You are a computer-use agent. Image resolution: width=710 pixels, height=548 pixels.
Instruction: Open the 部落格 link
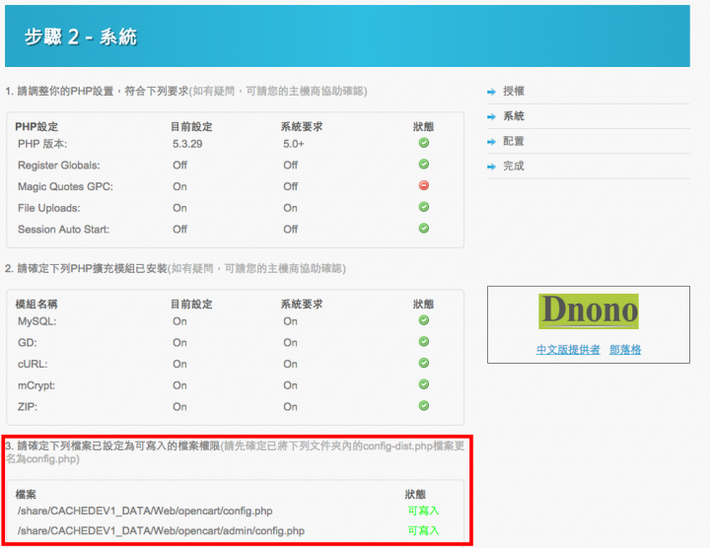(625, 349)
